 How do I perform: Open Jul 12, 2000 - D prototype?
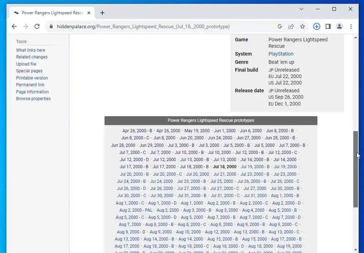pyautogui.click(x=134, y=160)
